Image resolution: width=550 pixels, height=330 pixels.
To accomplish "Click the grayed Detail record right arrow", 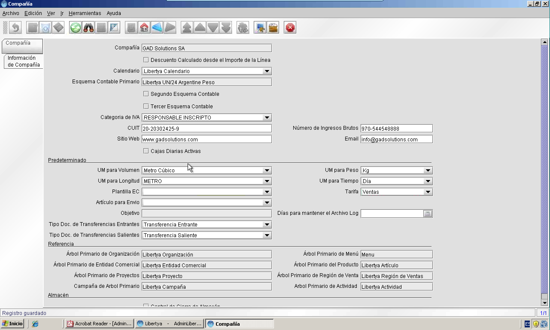I will pos(170,28).
